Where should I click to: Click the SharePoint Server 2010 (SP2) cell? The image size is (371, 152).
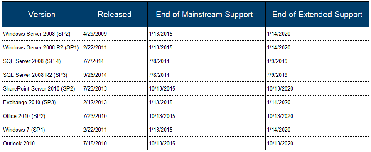coord(42,88)
